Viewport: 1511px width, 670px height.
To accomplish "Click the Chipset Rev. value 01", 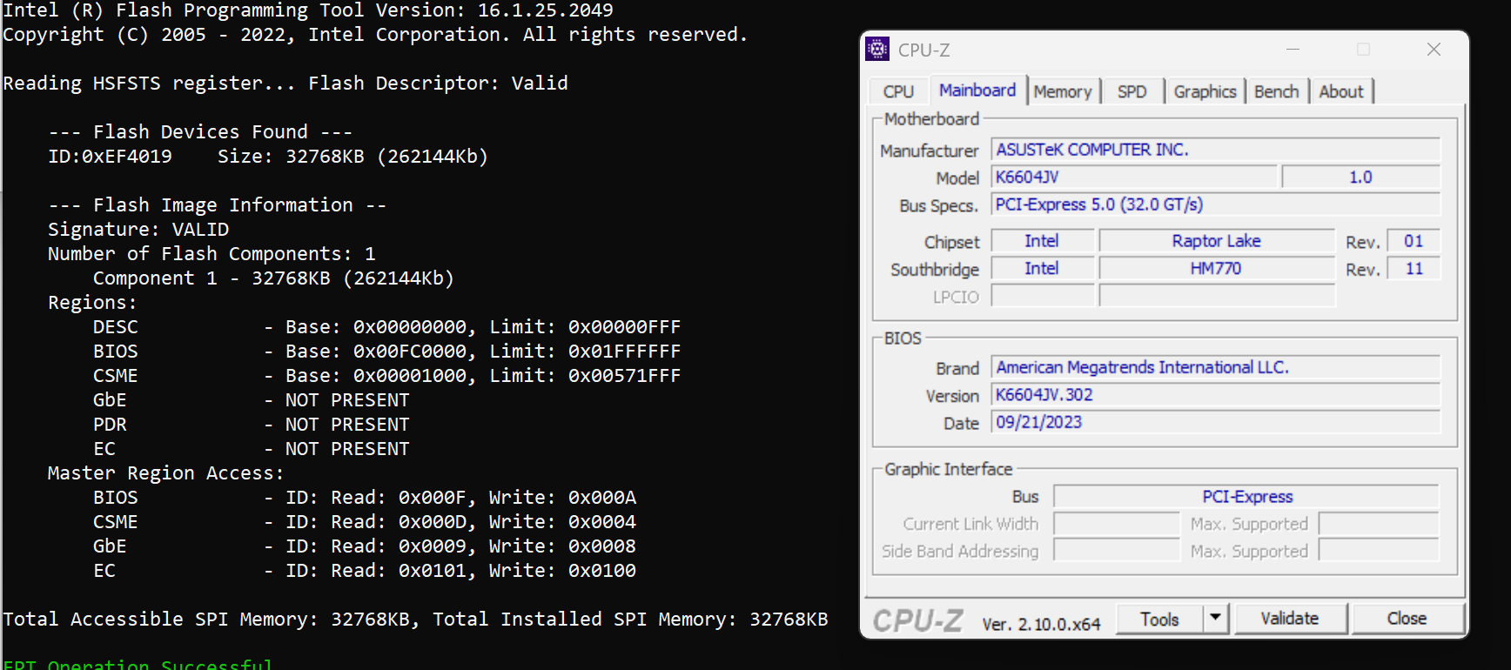I will (x=1414, y=241).
